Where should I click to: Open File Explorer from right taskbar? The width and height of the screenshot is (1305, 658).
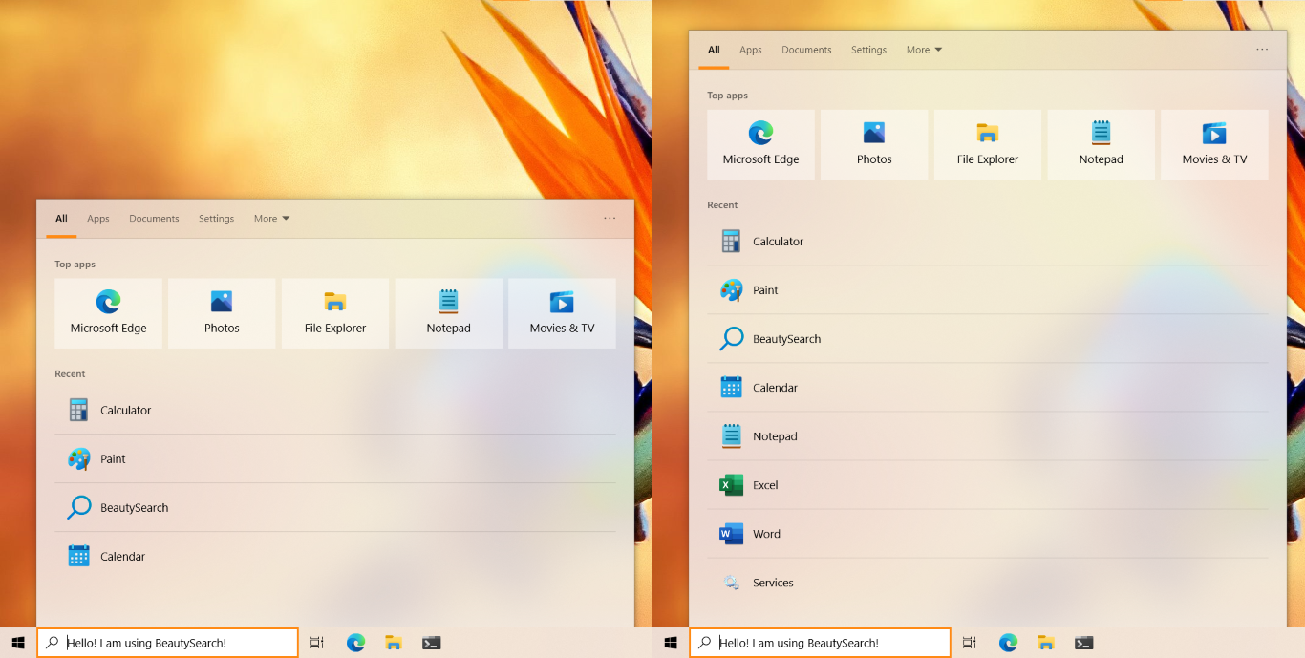click(x=1046, y=643)
